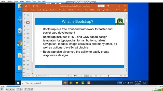
Task: Click Repeat/Redo in PowerPoint quick access toolbar
Action: pyautogui.click(x=34, y=6)
